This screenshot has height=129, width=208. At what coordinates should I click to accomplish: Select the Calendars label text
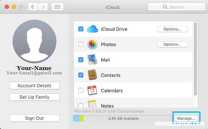coord(112,91)
